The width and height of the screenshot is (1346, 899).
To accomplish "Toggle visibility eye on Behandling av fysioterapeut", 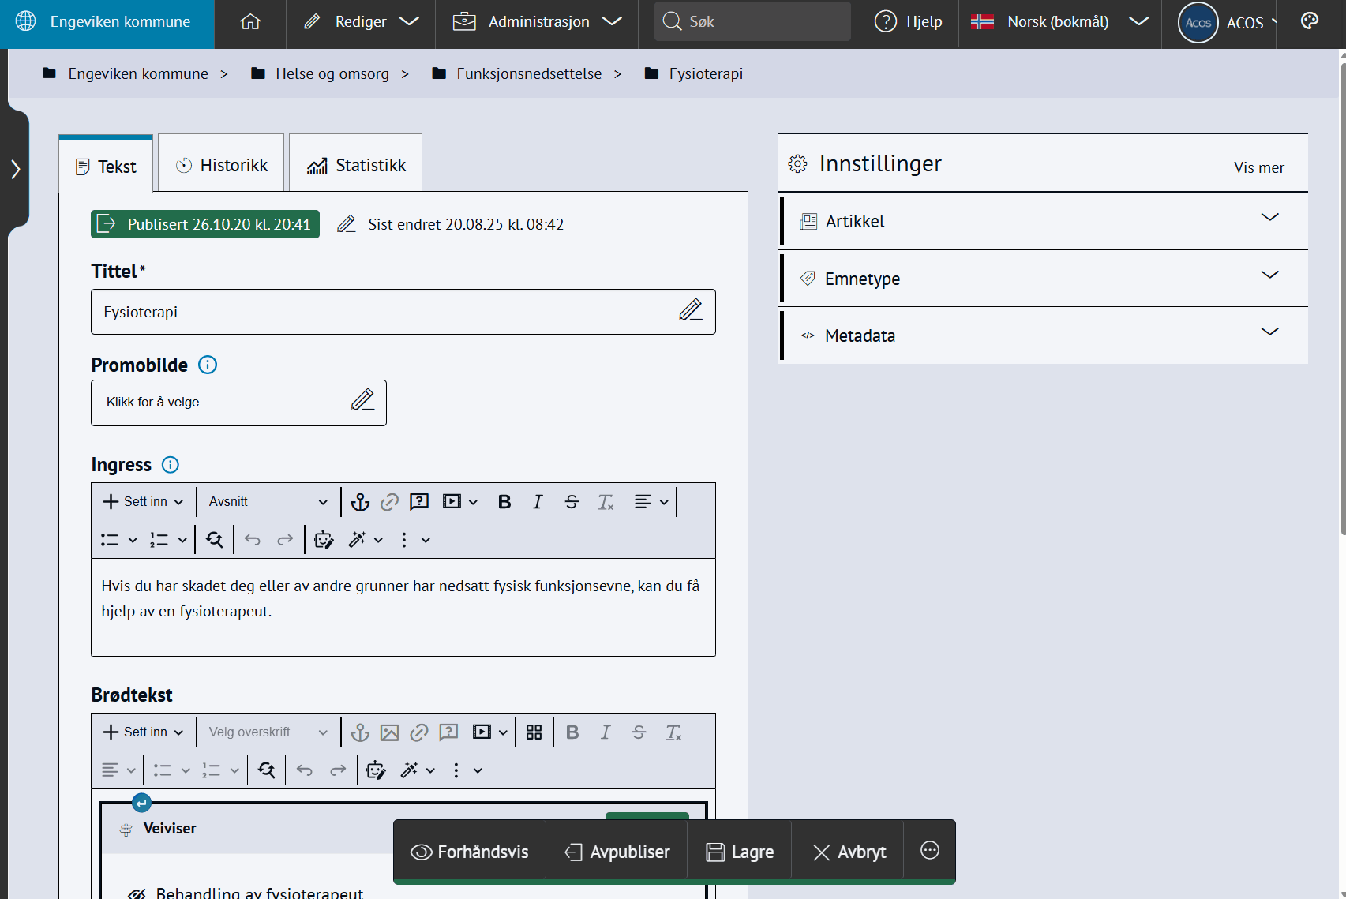I will click(x=137, y=893).
